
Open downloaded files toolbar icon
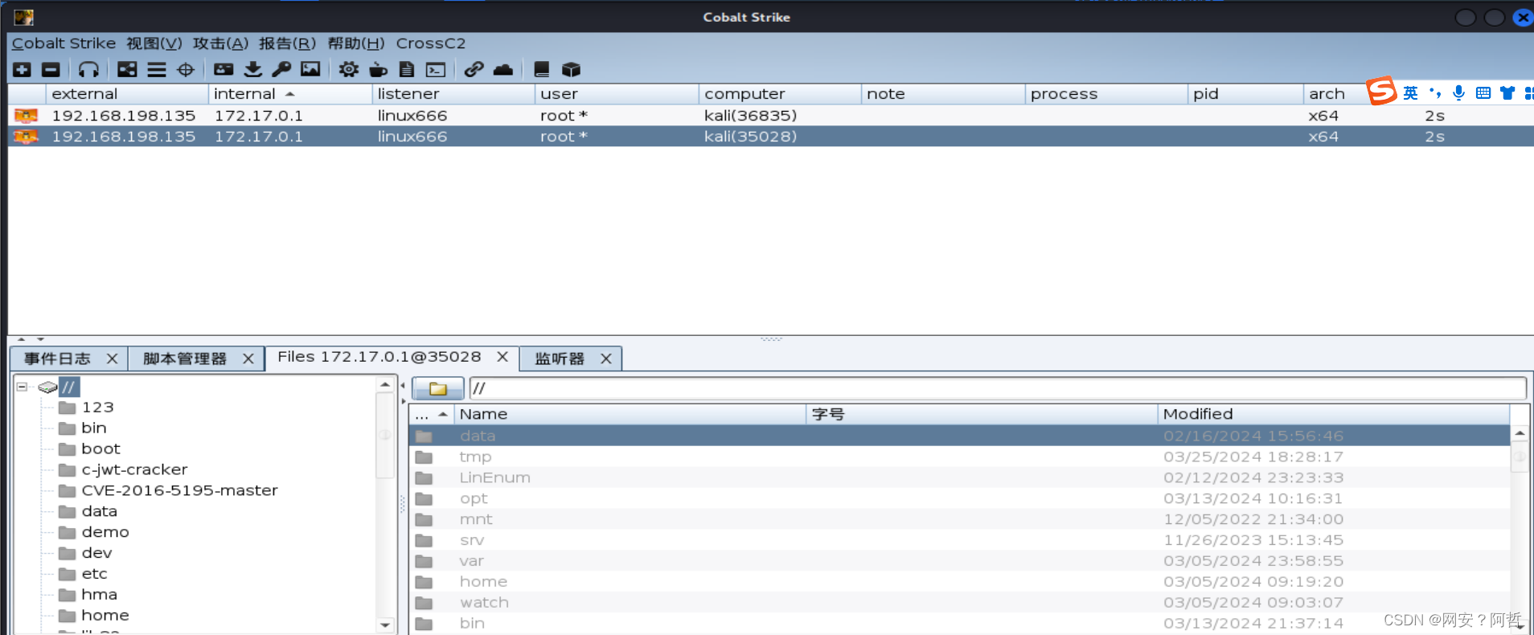point(252,70)
